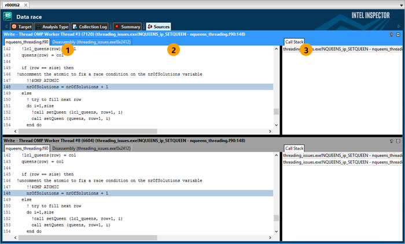The image size is (405, 244).
Task: Open Disassembly tab in Thread #8 pane
Action: coord(91,148)
